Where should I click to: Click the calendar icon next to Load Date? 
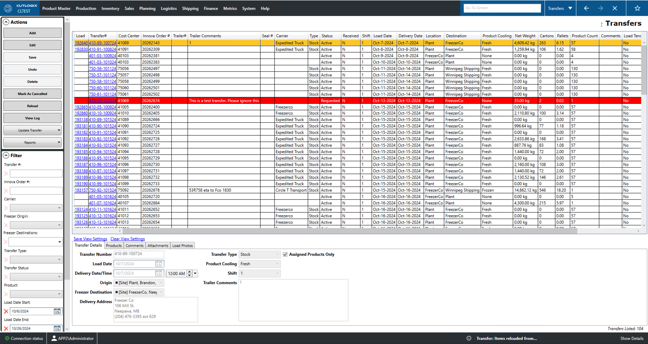158,264
